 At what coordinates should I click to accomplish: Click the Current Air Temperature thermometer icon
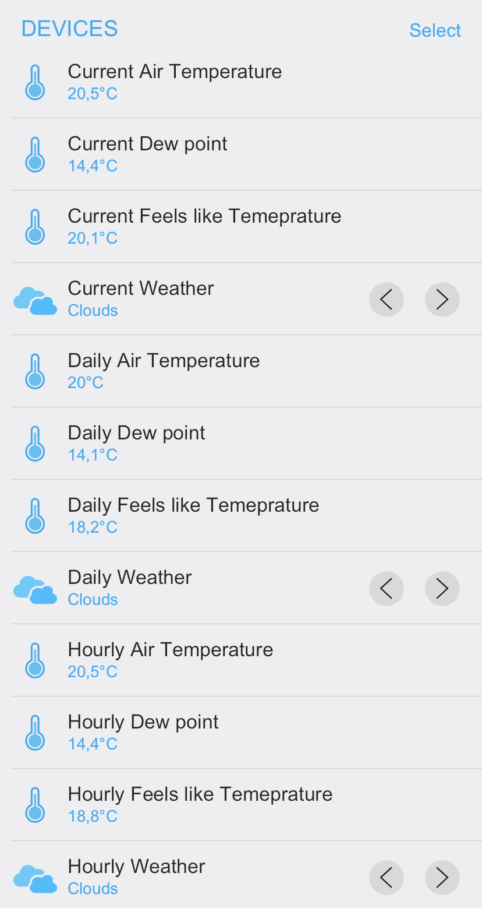pos(35,82)
